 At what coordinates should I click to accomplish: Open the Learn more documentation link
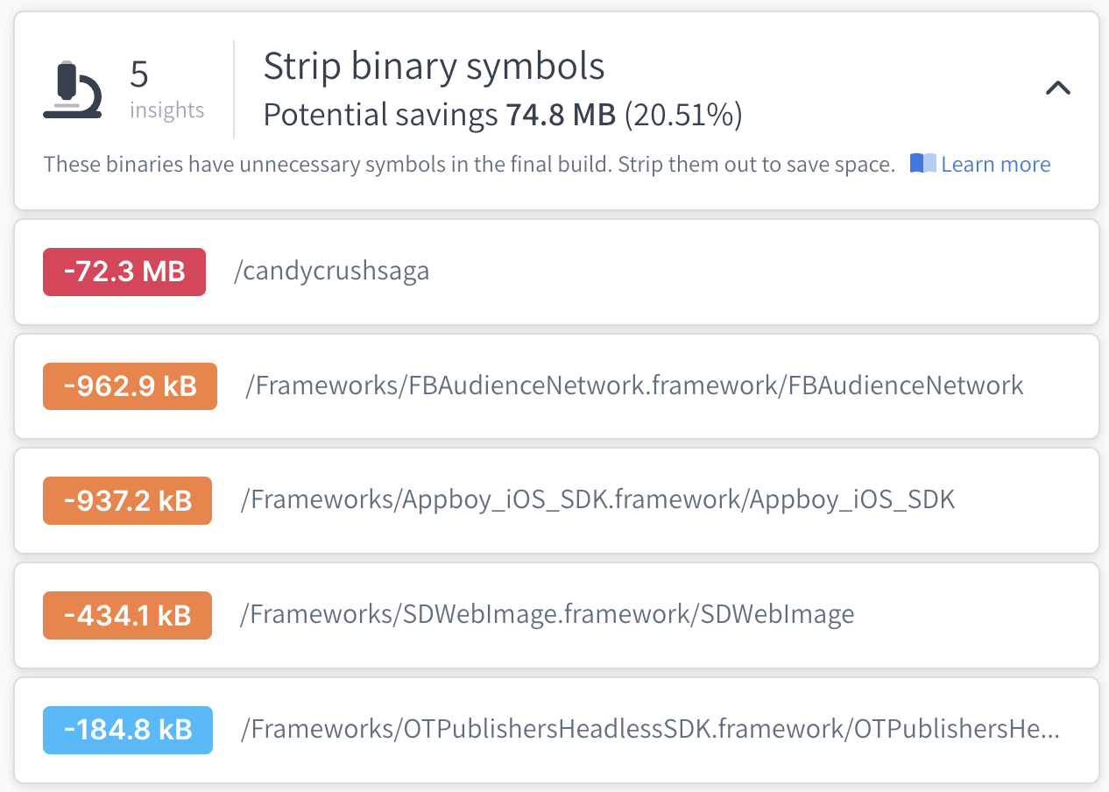coord(996,164)
